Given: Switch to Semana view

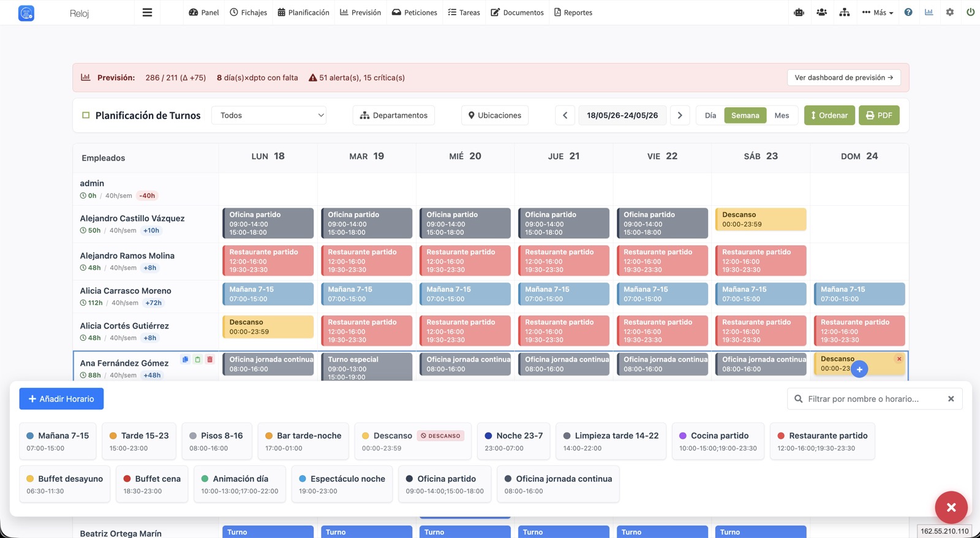Looking at the screenshot, I should (x=745, y=115).
